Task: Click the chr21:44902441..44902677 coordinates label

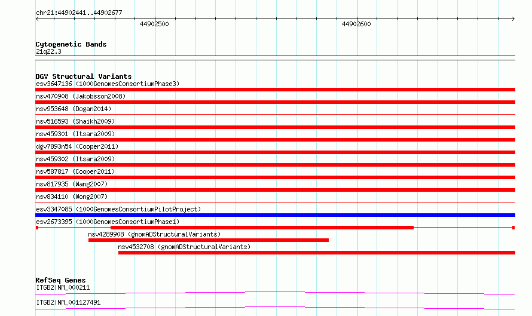Action: pos(79,13)
